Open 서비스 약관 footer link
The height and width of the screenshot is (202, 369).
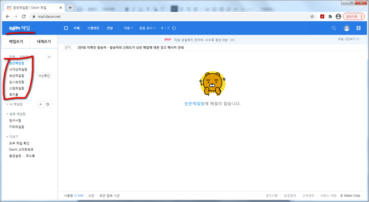328,196
